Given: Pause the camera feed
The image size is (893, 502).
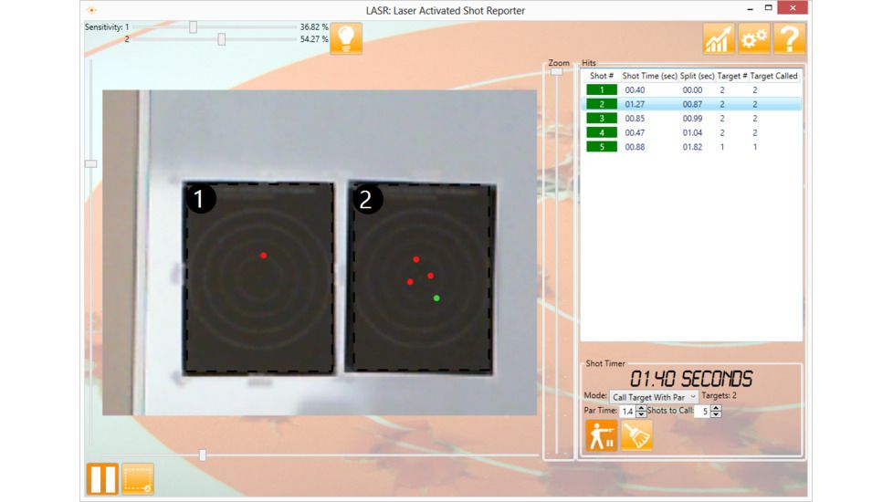Looking at the screenshot, I should pos(102,478).
